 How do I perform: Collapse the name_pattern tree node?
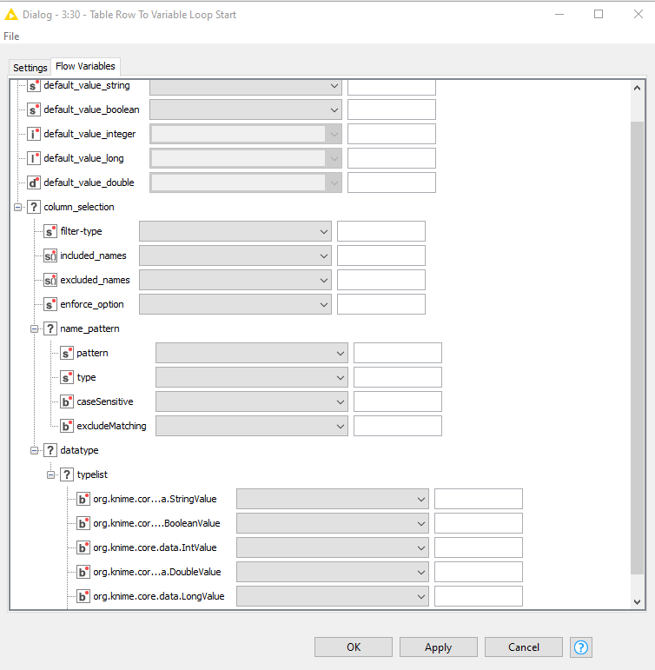click(x=34, y=329)
